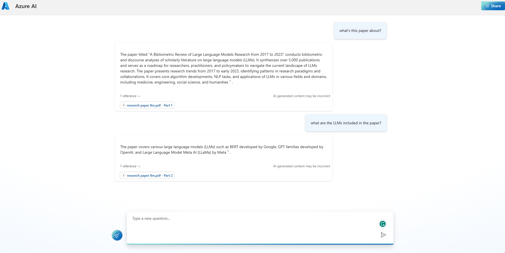505x253 pixels.
Task: Select the "what are the LLMs included" bubble
Action: click(x=346, y=123)
